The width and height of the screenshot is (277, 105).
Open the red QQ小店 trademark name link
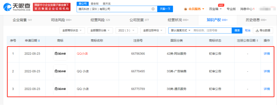pyautogui.click(x=82, y=54)
